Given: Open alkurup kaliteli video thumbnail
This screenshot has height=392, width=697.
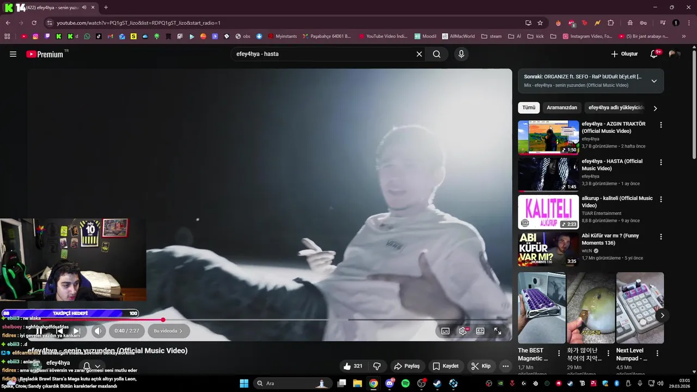Looking at the screenshot, I should click(x=548, y=212).
